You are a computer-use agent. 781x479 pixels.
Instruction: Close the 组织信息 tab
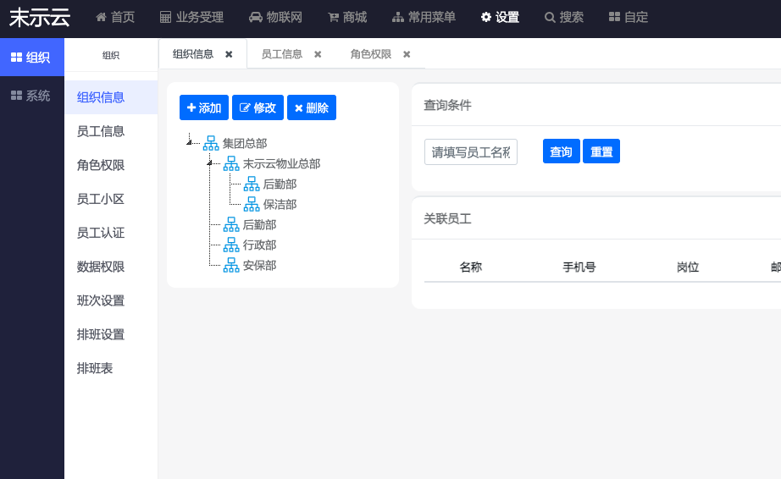click(229, 54)
